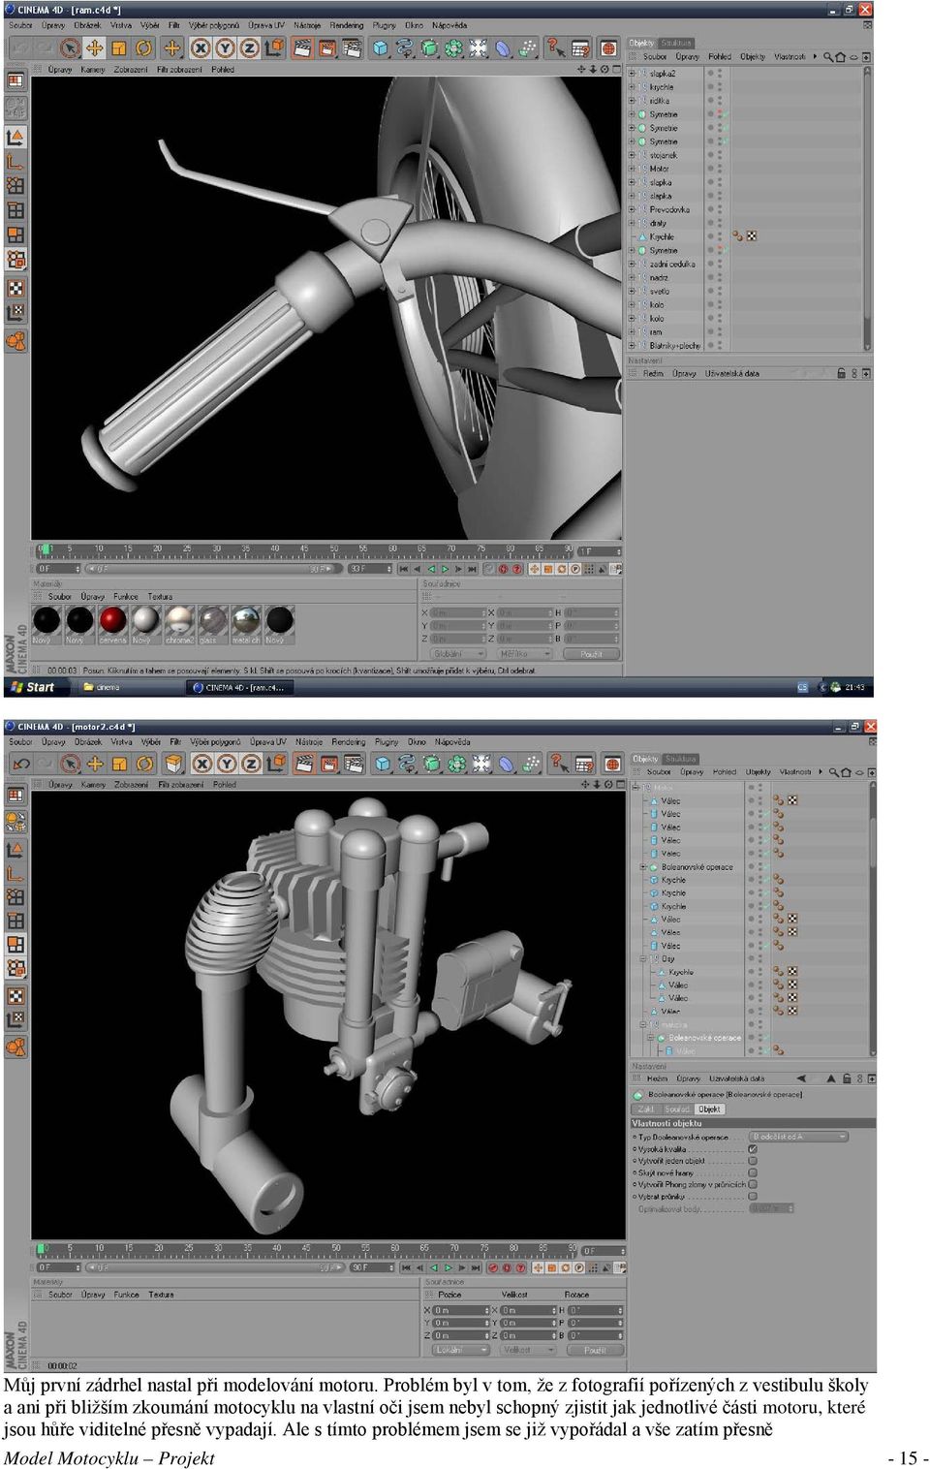Open Soubor menu in ram.c4d window
Image resolution: width=930 pixels, height=1469 pixels.
click(20, 25)
